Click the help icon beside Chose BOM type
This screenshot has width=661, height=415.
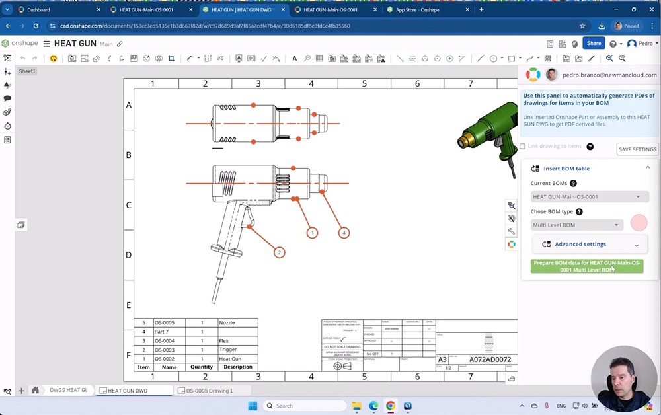(x=579, y=212)
